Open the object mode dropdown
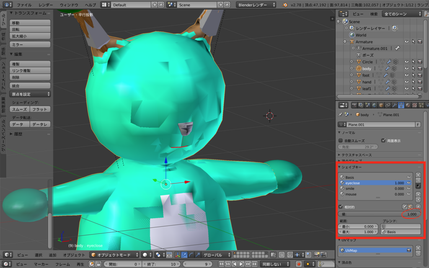 point(114,255)
